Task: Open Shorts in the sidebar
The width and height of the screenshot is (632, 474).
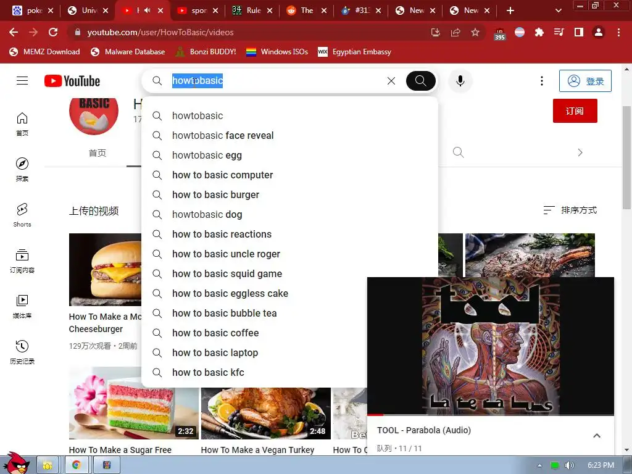Action: click(x=22, y=215)
